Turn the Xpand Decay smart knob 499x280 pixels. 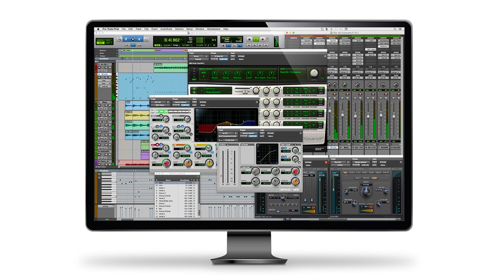(x=226, y=73)
